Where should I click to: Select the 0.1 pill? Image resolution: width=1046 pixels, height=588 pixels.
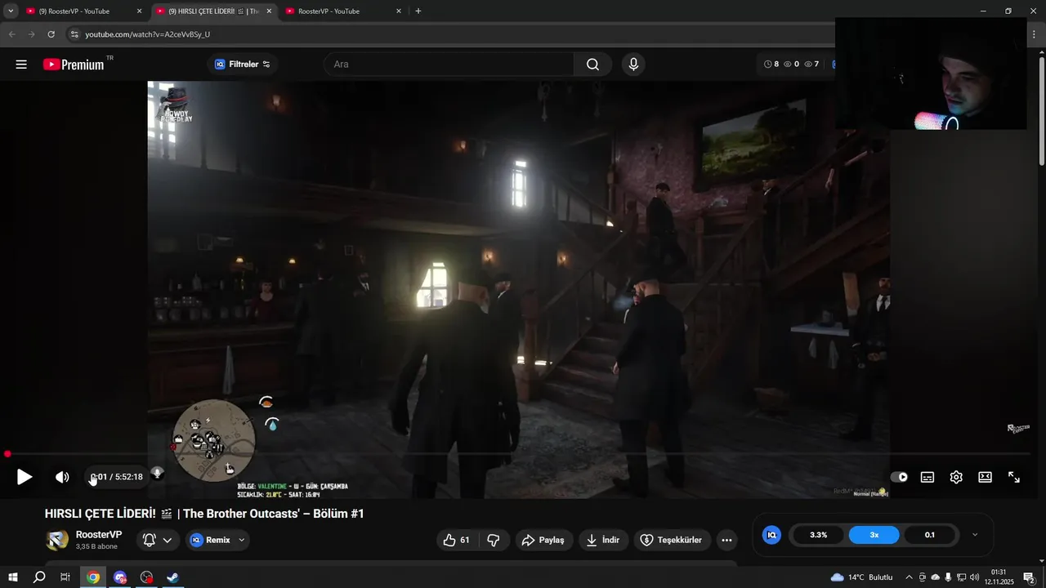[930, 535]
